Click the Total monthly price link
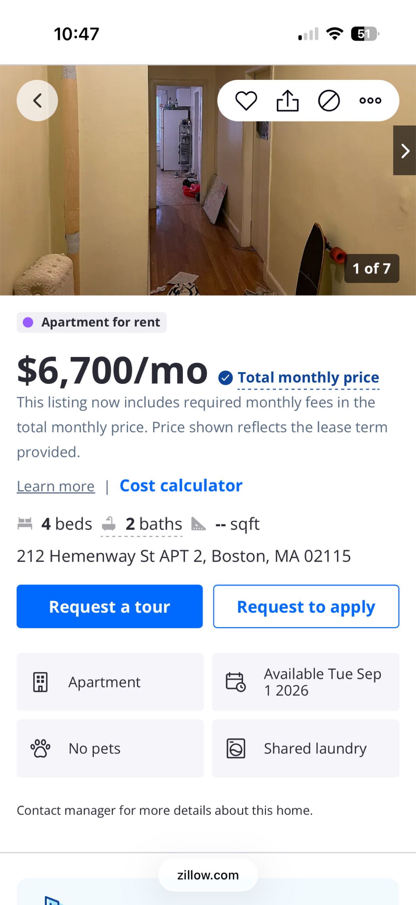Image resolution: width=416 pixels, height=905 pixels. click(308, 378)
